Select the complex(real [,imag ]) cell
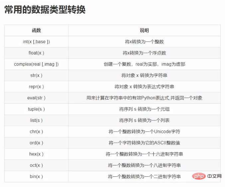This screenshot has width=225, height=187. [x=37, y=64]
